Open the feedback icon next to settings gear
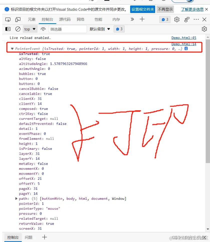Image resolution: width=210 pixels, height=242 pixels. click(x=187, y=19)
